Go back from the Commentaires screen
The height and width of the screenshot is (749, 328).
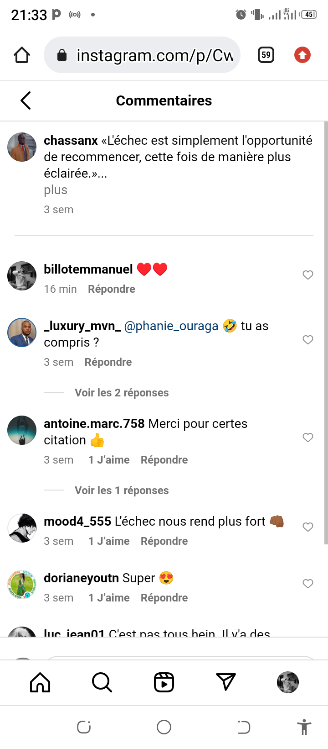26,100
